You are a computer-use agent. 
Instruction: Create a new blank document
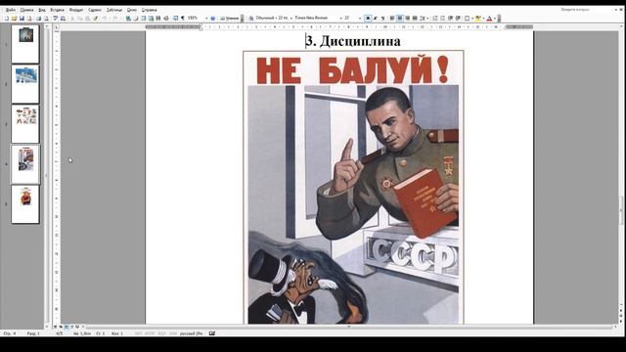coord(7,18)
